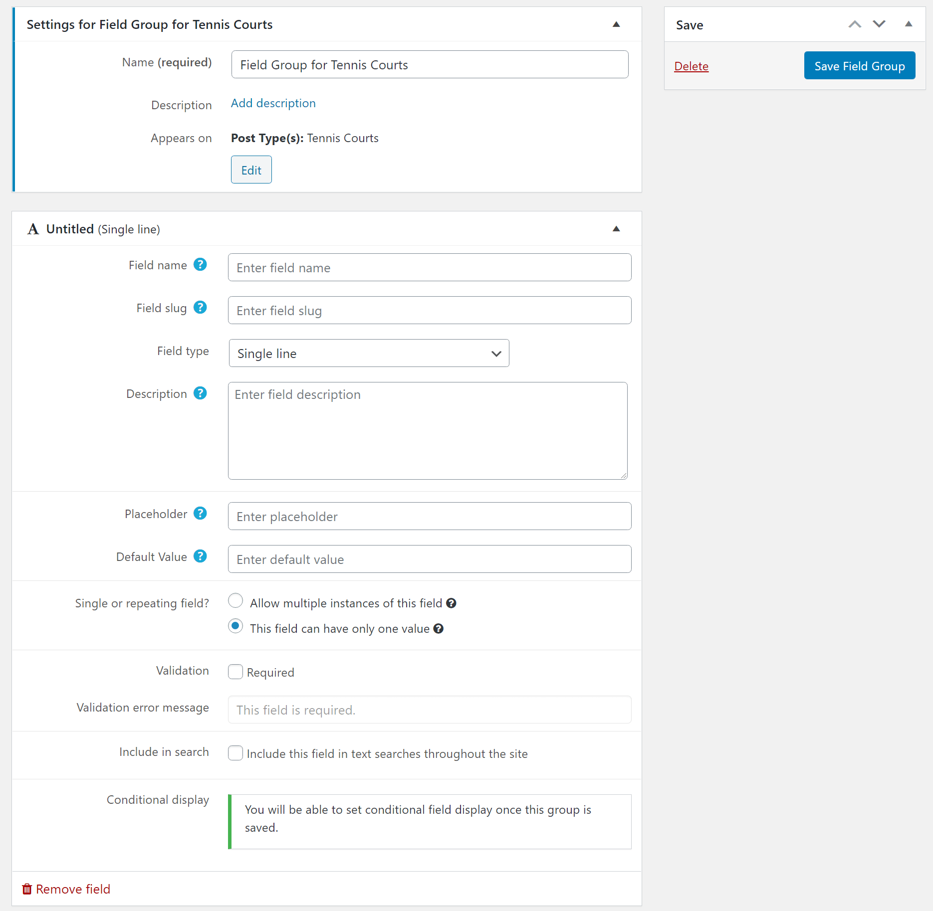Viewport: 933px width, 911px height.
Task: Click the Validation error message input
Action: (x=430, y=710)
